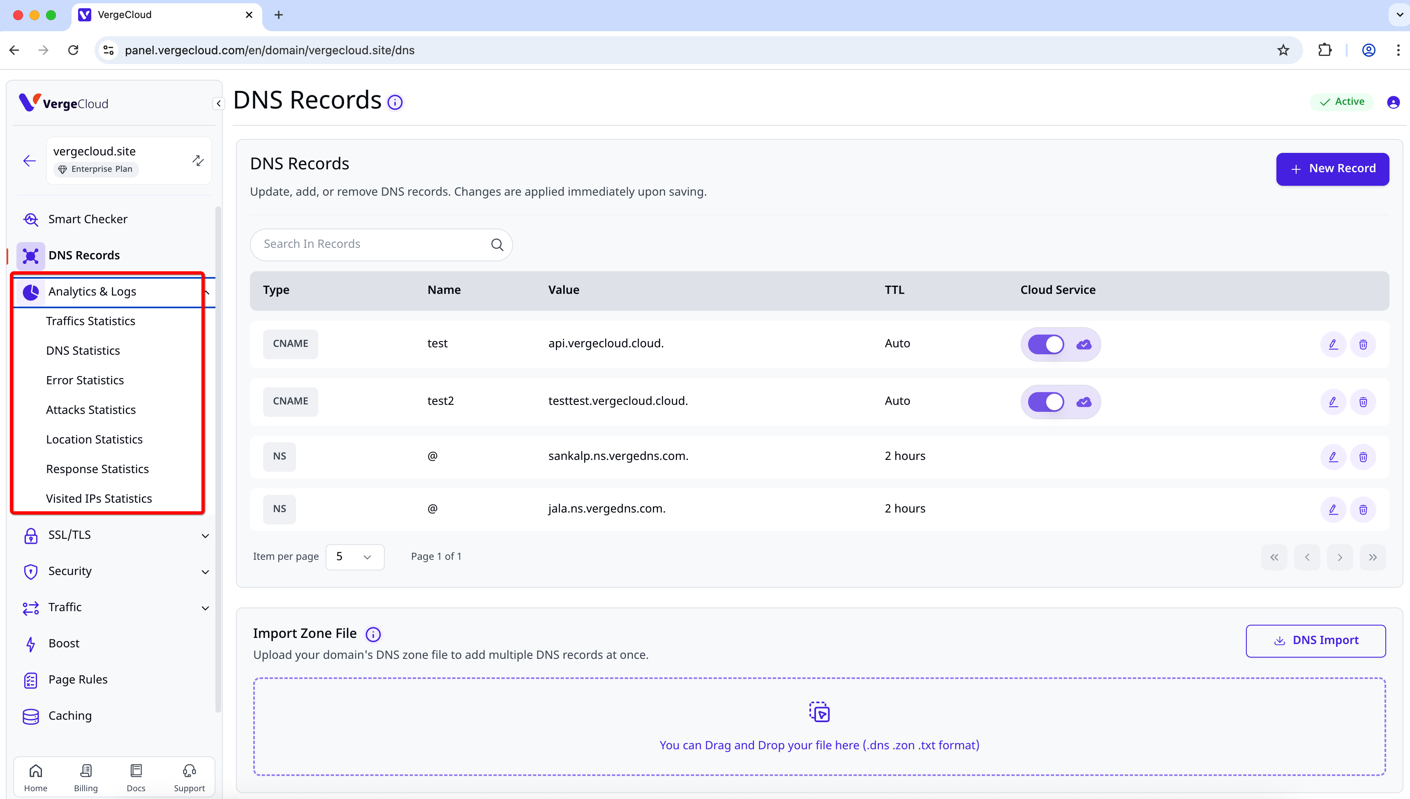Delete the sankalp.ns.vergedns.com NS record

(1363, 457)
